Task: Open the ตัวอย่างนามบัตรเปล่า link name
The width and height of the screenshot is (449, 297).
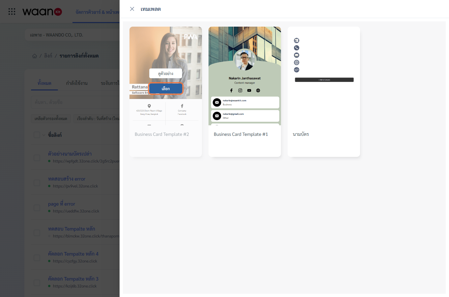Action: 70,154
